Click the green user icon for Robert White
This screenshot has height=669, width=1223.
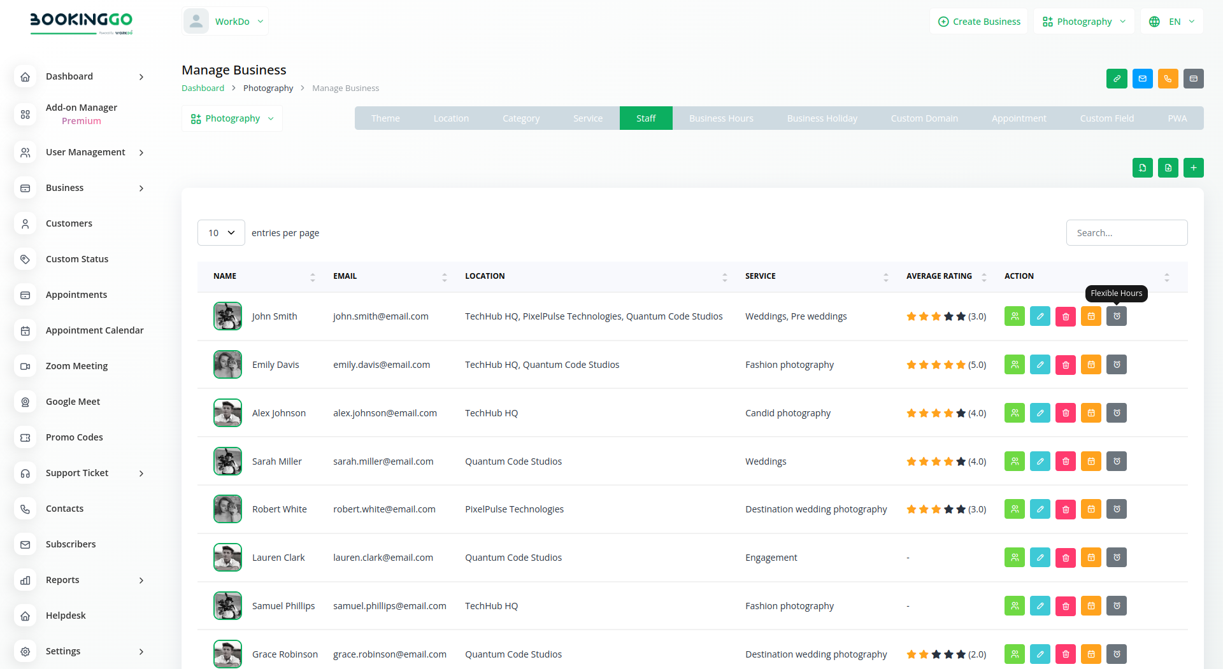[x=1014, y=509]
